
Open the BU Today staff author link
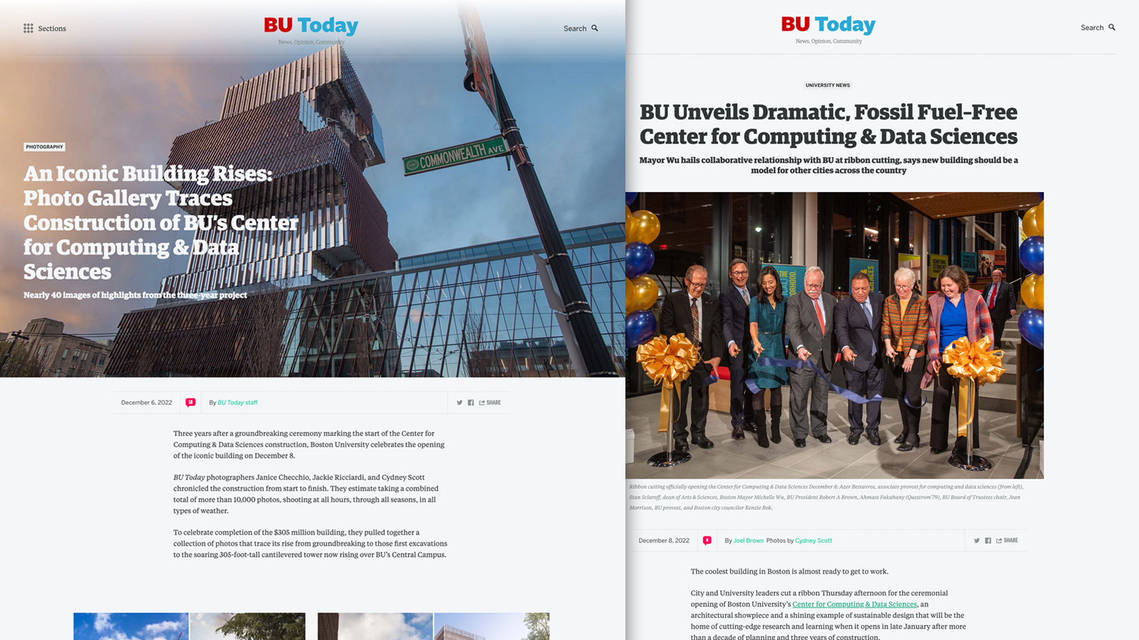tap(237, 403)
